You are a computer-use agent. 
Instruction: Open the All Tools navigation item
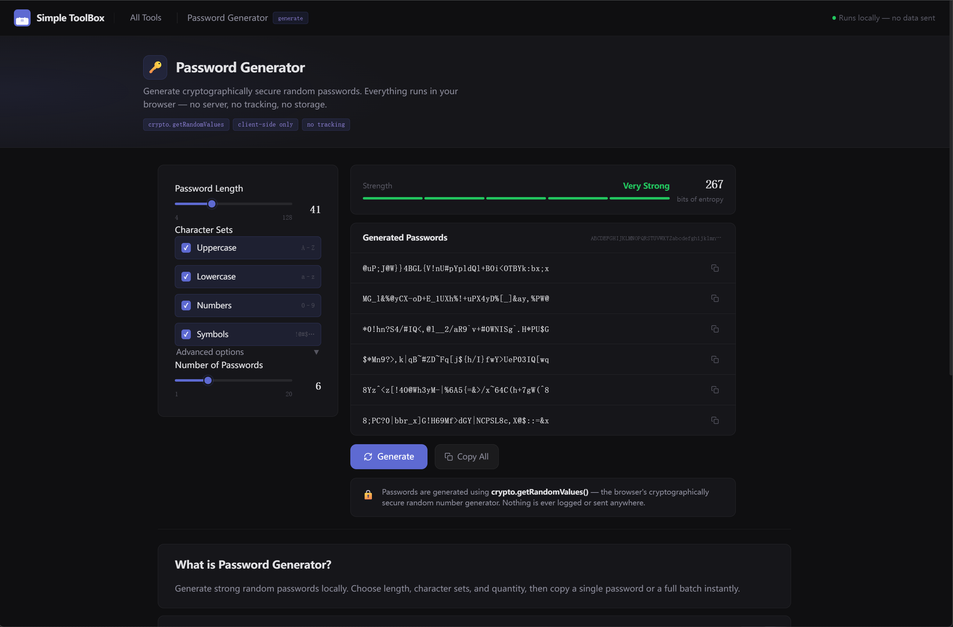click(x=146, y=18)
